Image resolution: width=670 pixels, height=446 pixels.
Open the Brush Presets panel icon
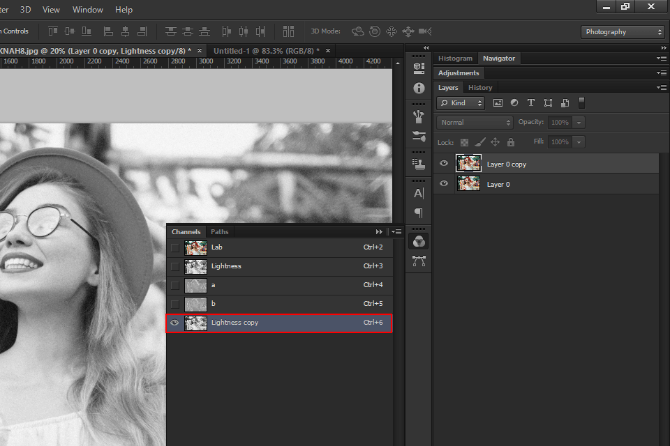pos(419,137)
